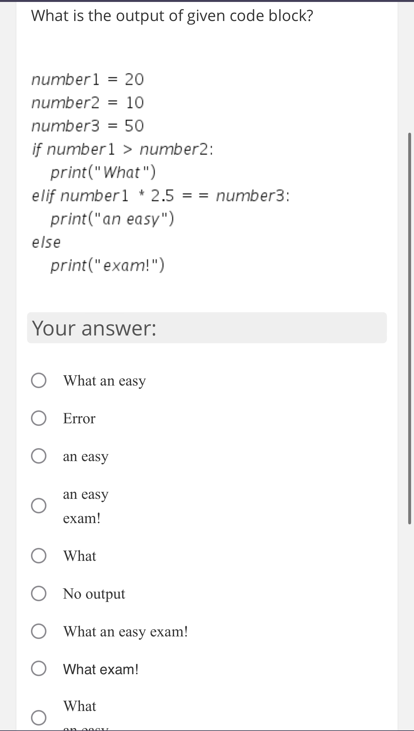Click the label text "What an easy"
The image size is (414, 731).
[104, 381]
